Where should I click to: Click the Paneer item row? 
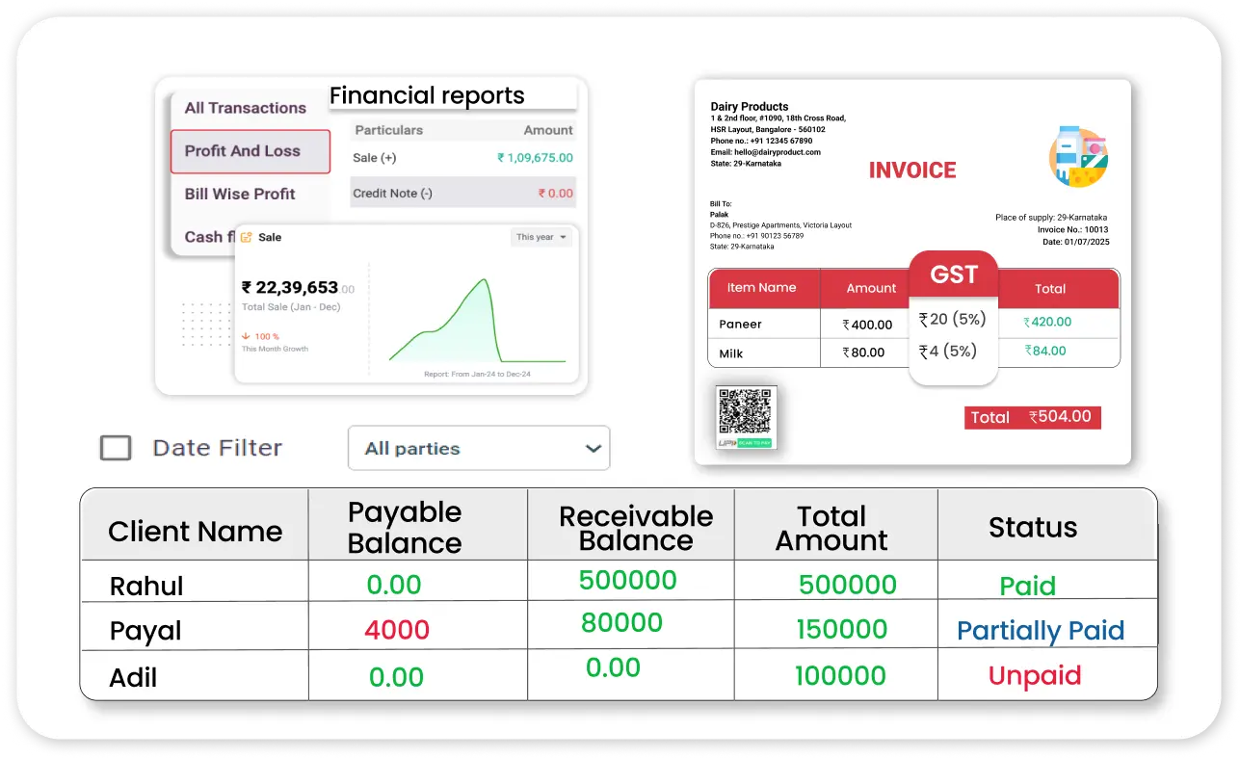(x=741, y=324)
